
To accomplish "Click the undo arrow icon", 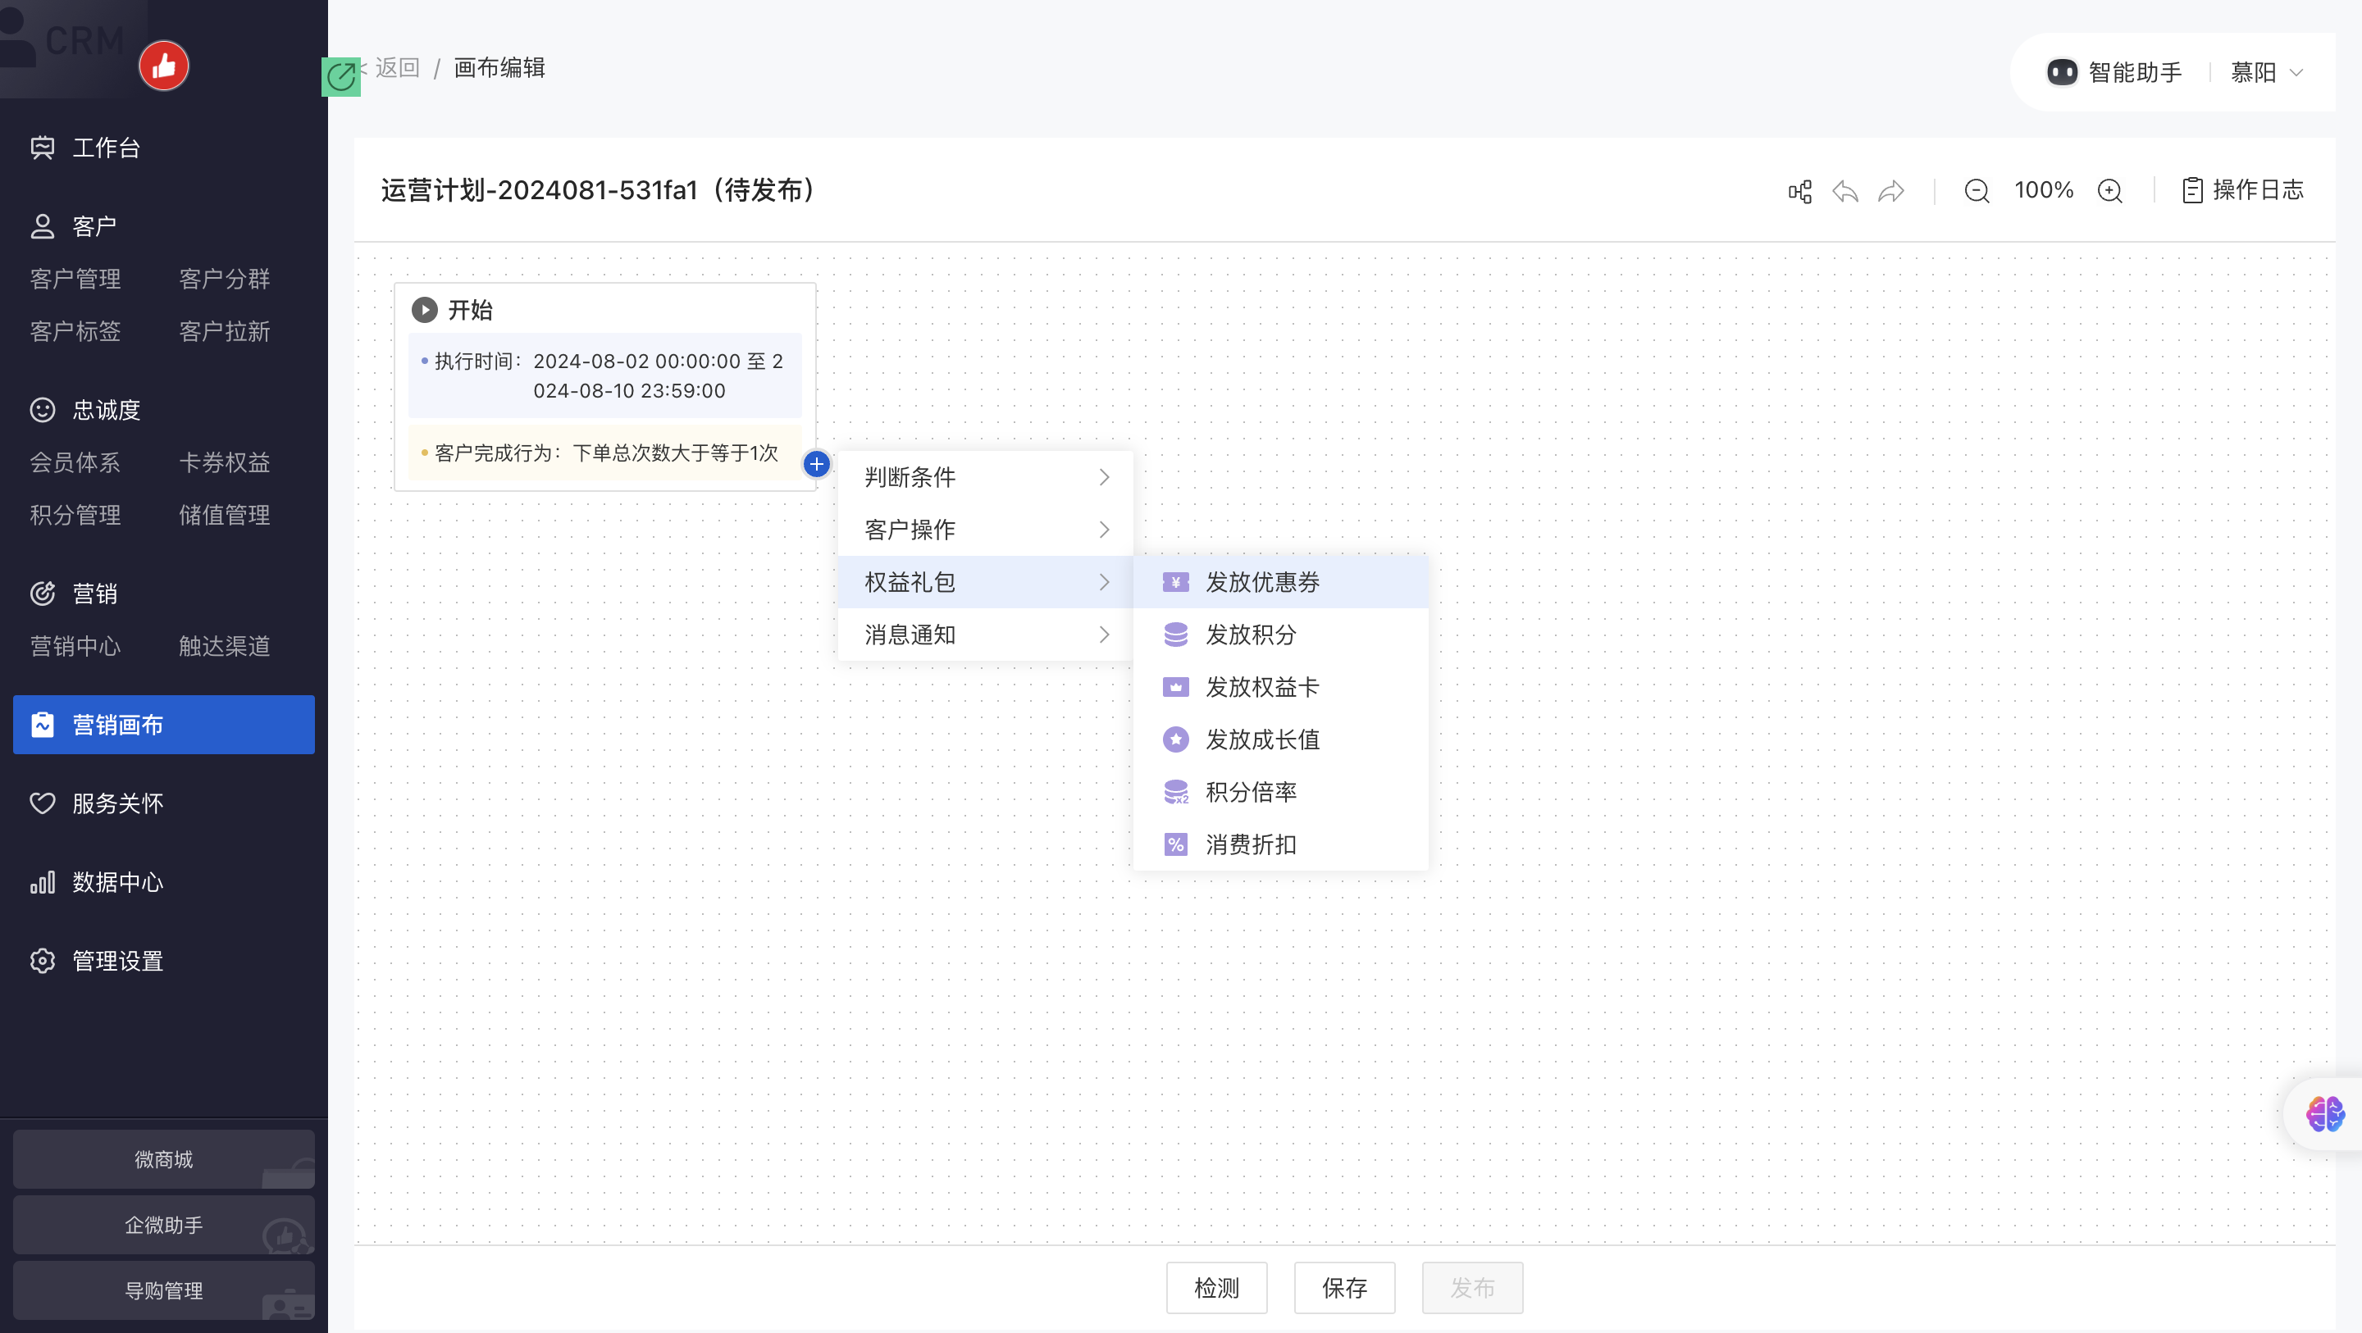I will click(x=1844, y=191).
